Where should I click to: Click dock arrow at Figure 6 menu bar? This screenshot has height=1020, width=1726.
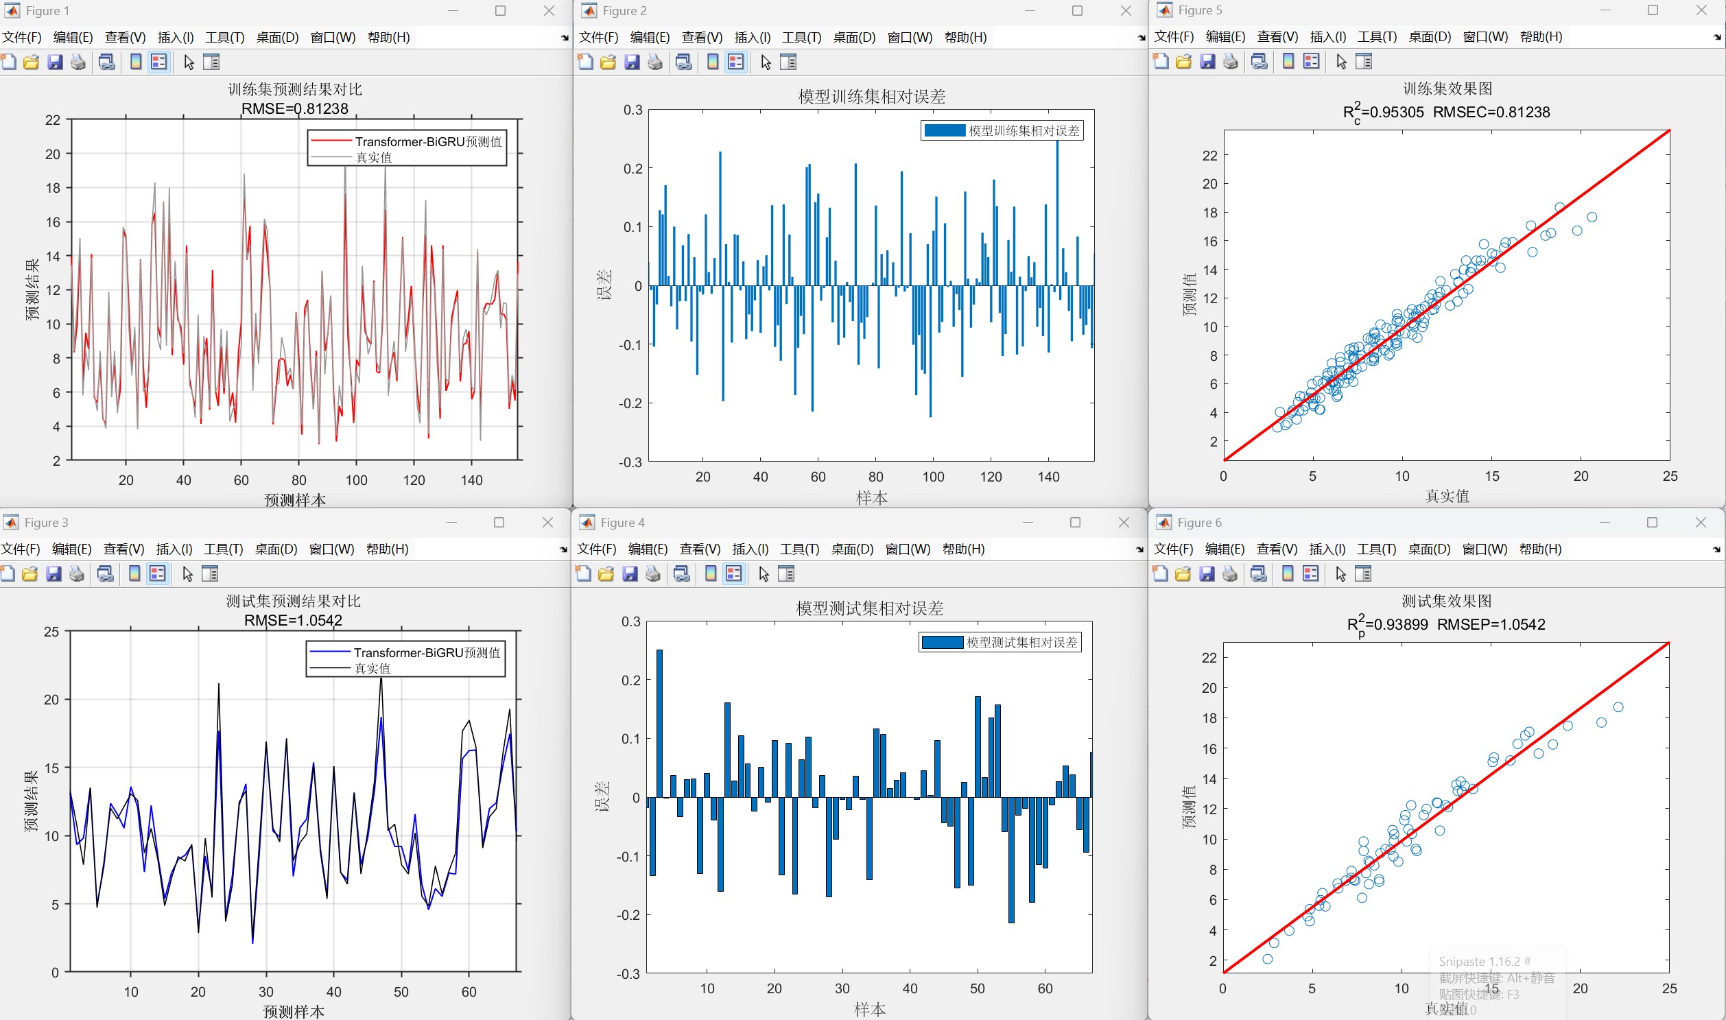[x=1716, y=550]
